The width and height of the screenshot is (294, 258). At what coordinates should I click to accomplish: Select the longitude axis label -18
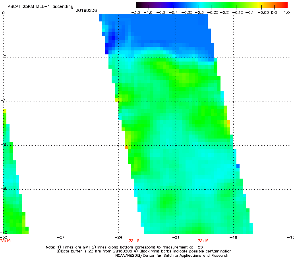(x=233, y=237)
